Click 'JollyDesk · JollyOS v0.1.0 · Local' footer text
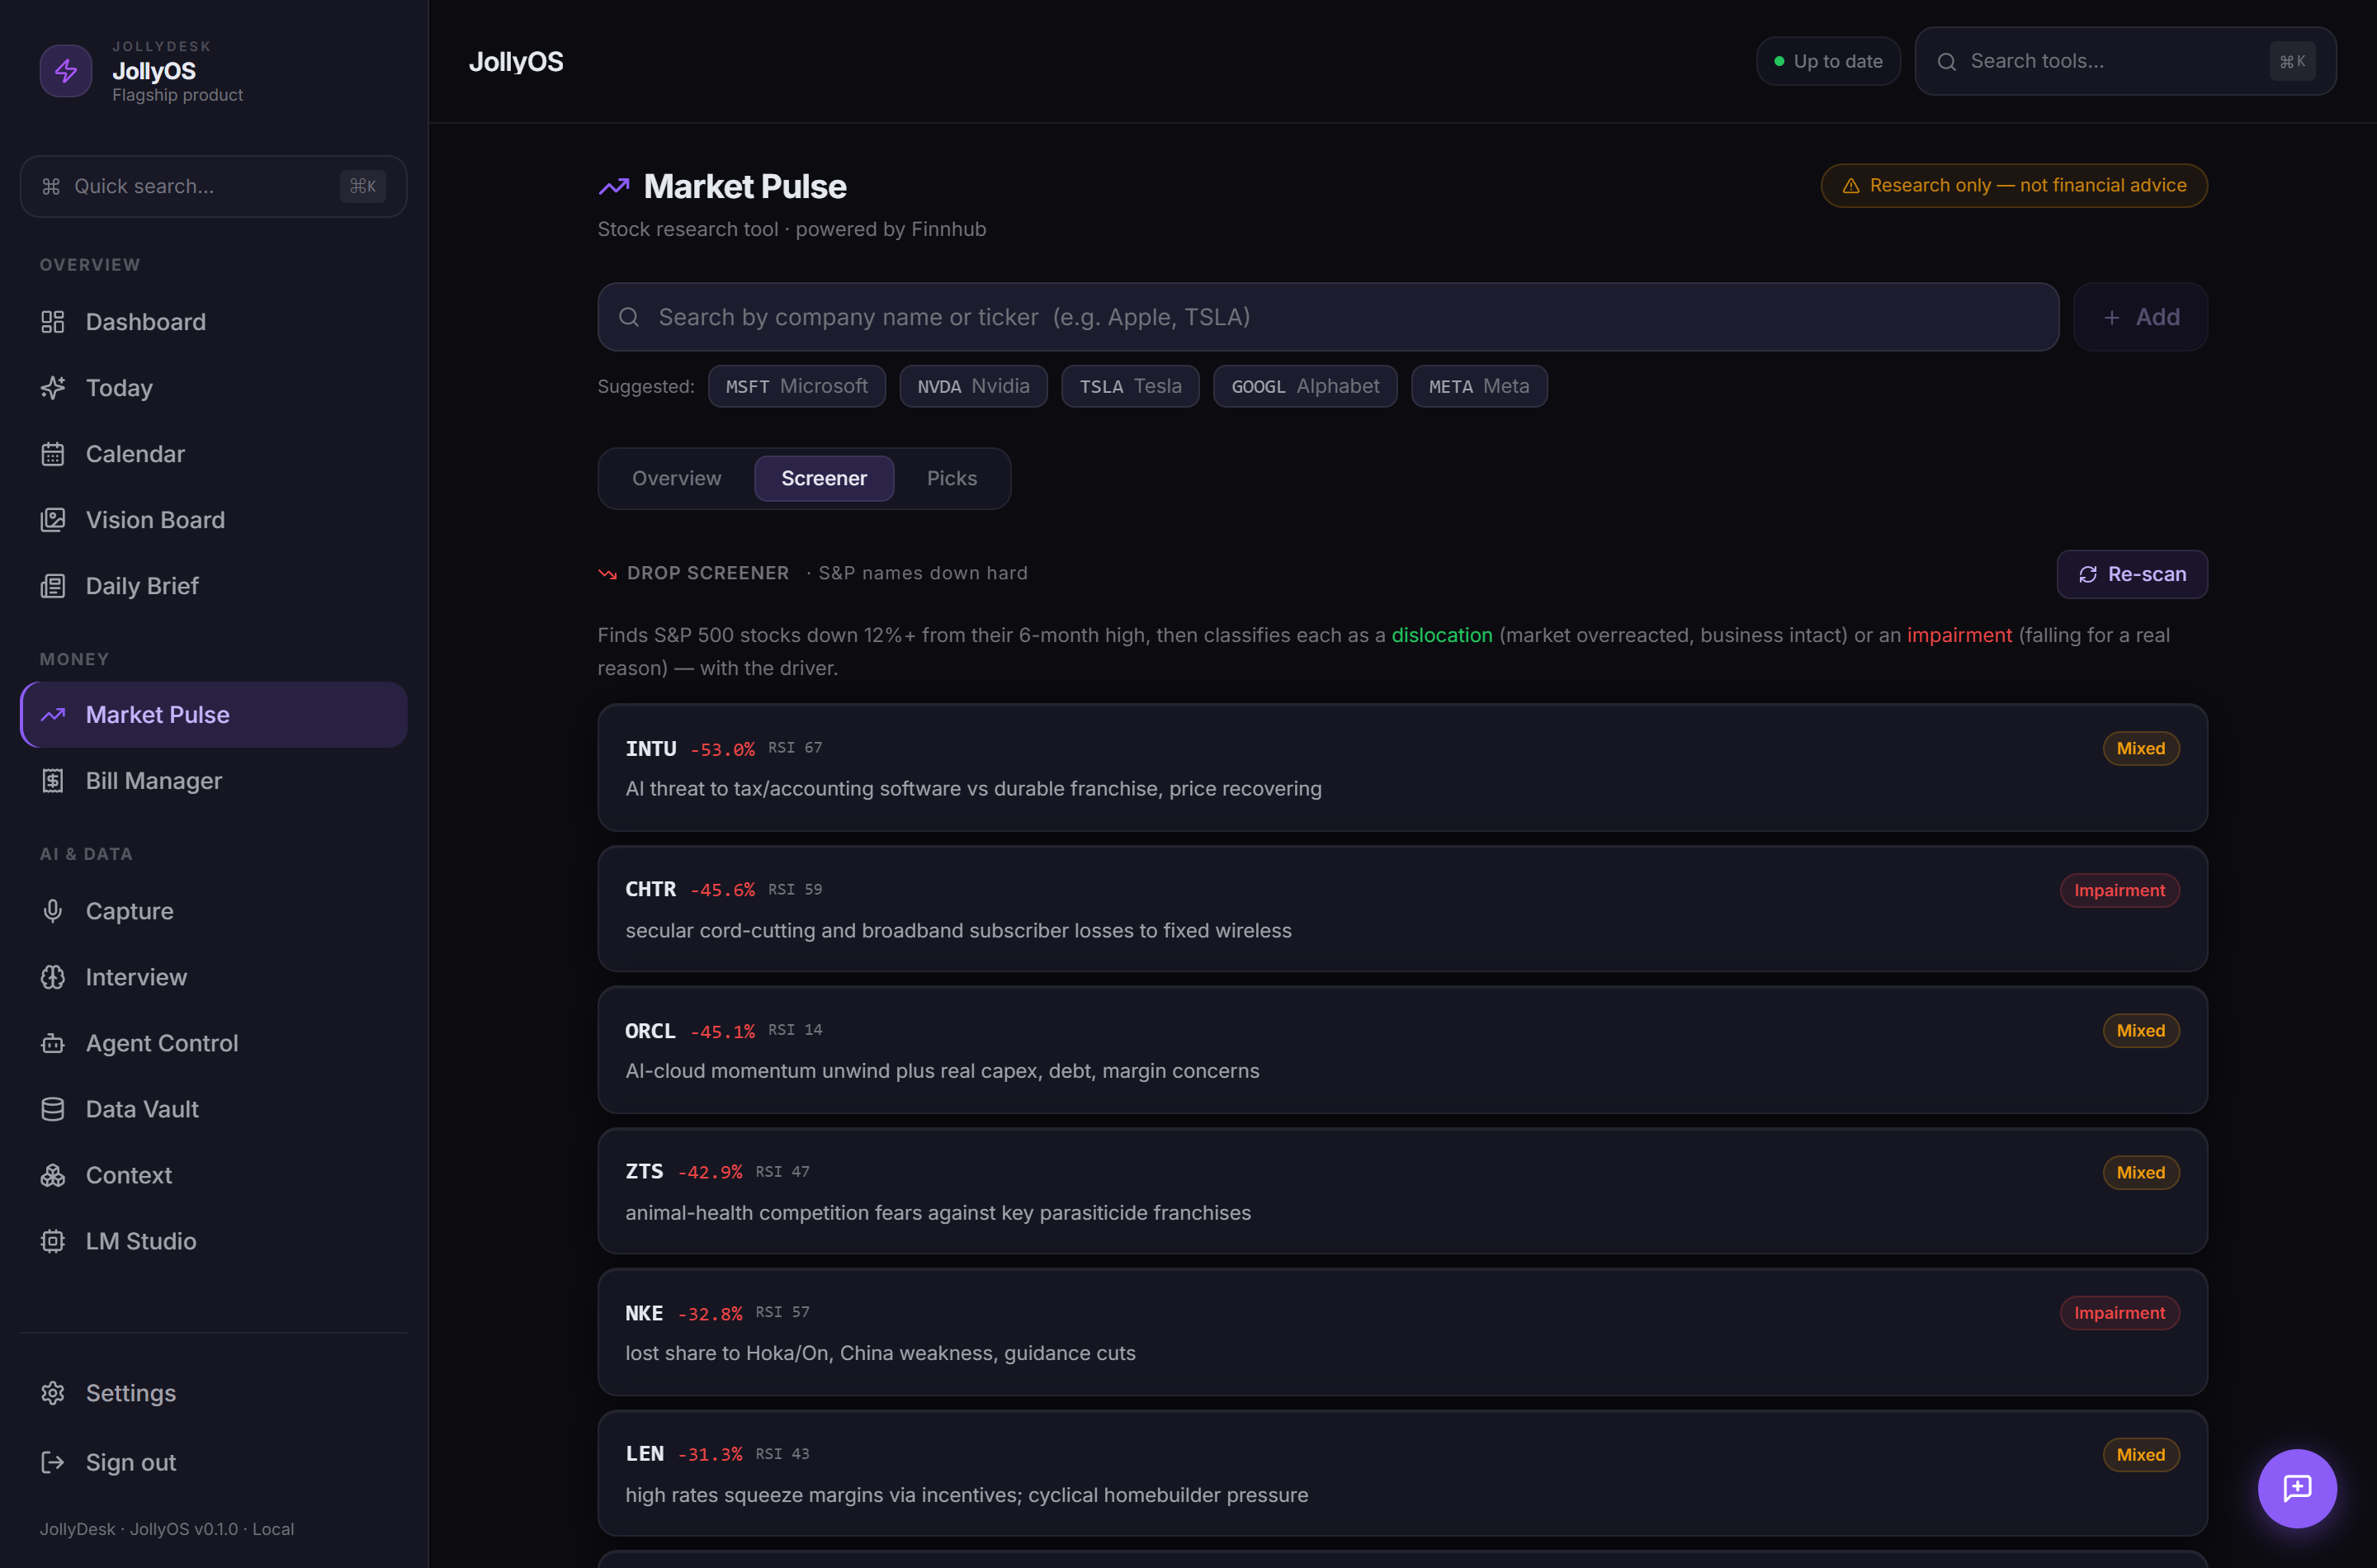Screen dimensions: 2377x1568 point(167,1529)
